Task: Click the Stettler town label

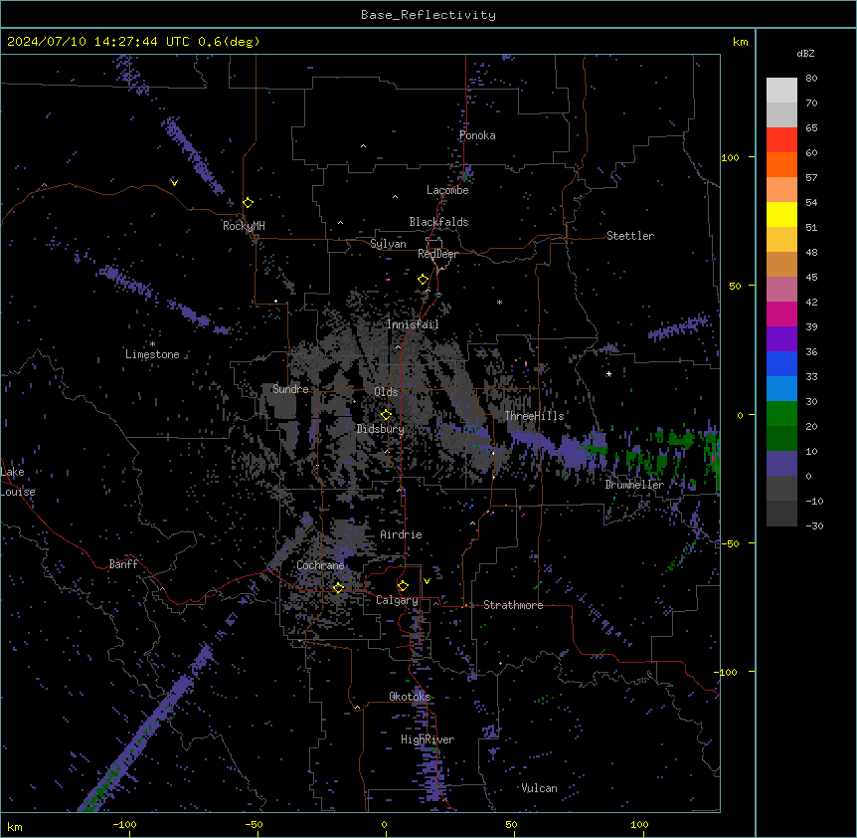Action: tap(630, 236)
